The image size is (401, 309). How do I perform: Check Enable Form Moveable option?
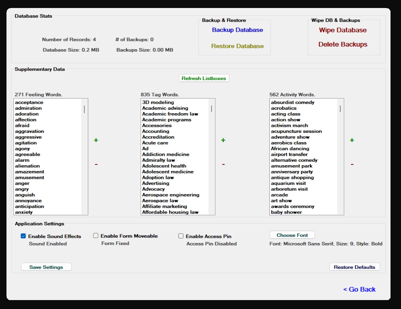tap(96, 236)
